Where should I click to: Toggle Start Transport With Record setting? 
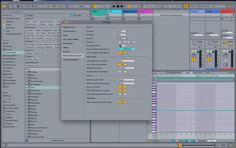pyautogui.click(x=122, y=53)
